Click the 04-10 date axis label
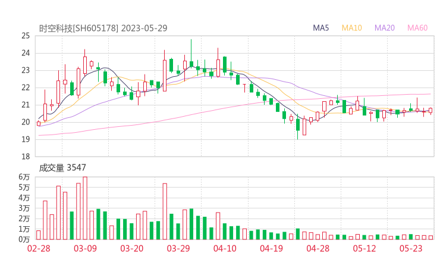The width and height of the screenshot is (440, 262). click(x=225, y=248)
